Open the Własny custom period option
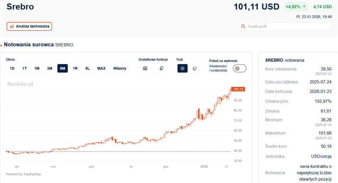Viewport: 338px width, 183px height. pos(120,68)
